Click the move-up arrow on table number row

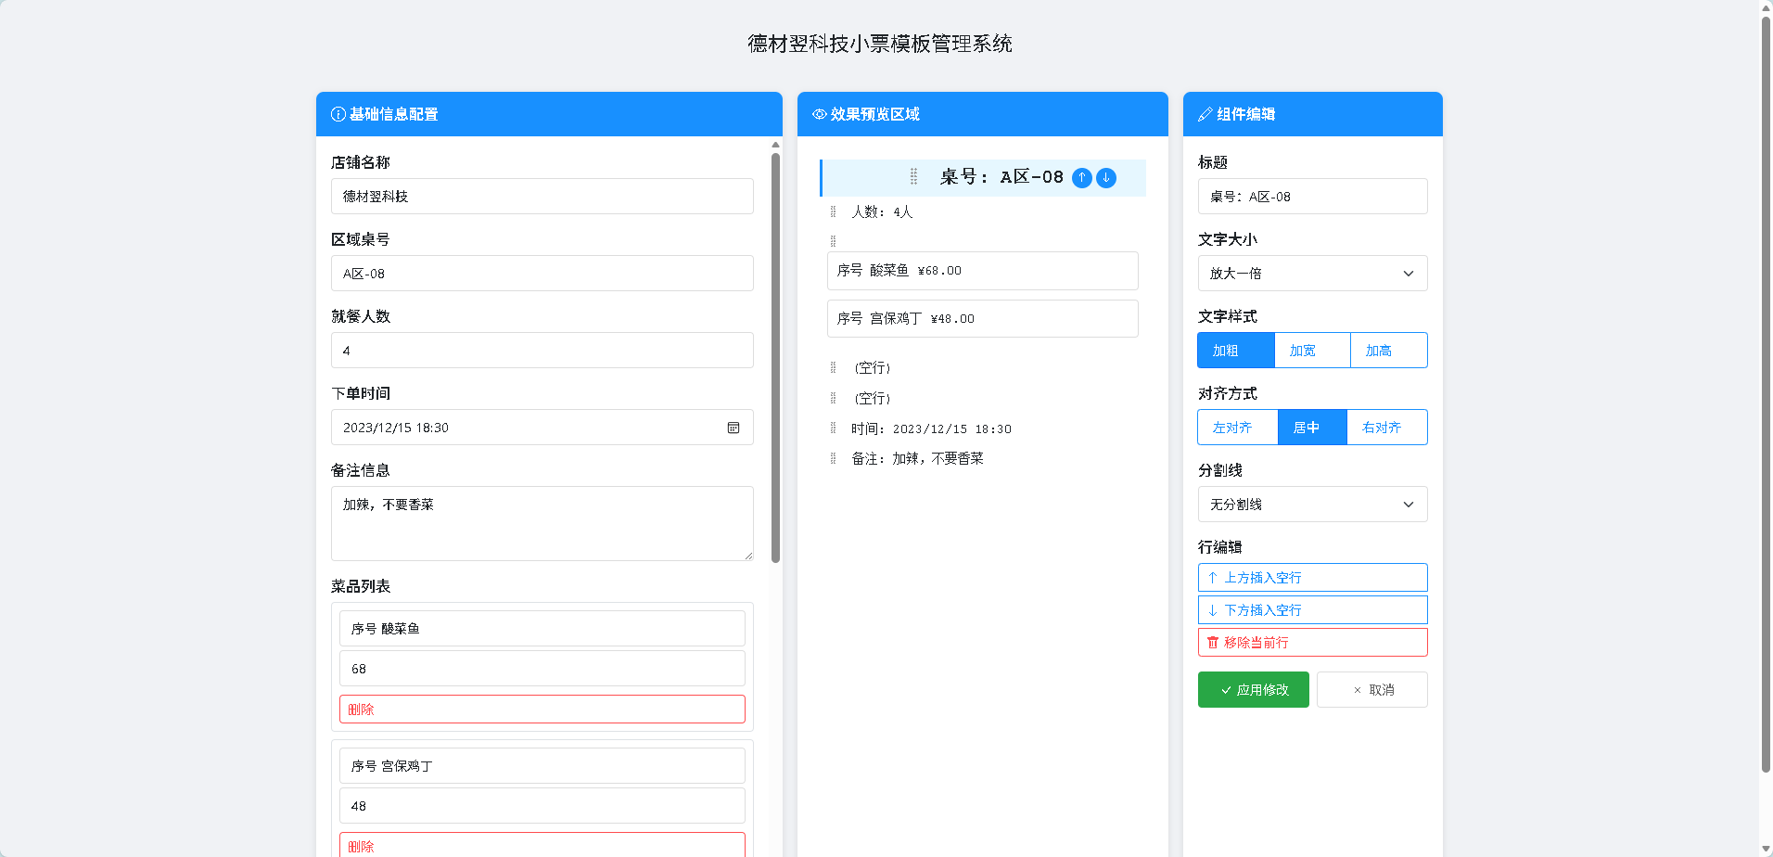[x=1081, y=178]
